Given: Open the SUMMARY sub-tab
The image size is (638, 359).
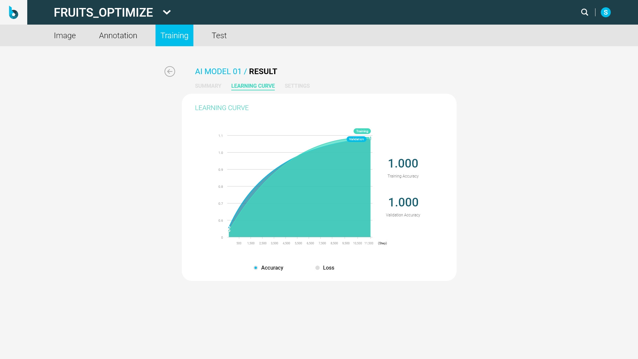Looking at the screenshot, I should click(208, 86).
